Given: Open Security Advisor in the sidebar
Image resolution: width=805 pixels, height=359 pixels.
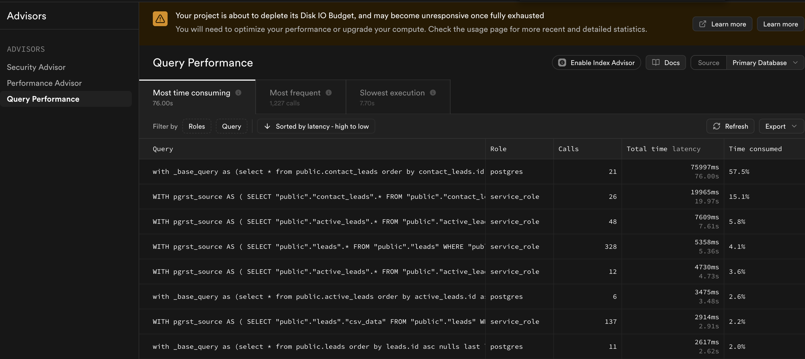Looking at the screenshot, I should coord(36,67).
